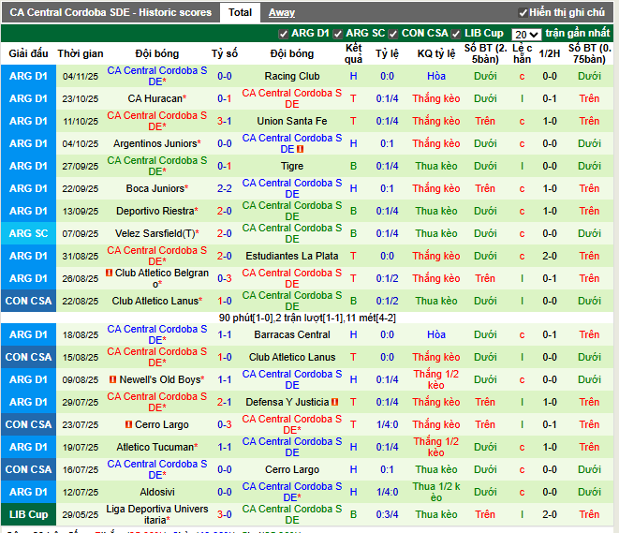Image resolution: width=619 pixels, height=533 pixels.
Task: Open Estudiantes La Plata team link
Action: click(x=292, y=257)
